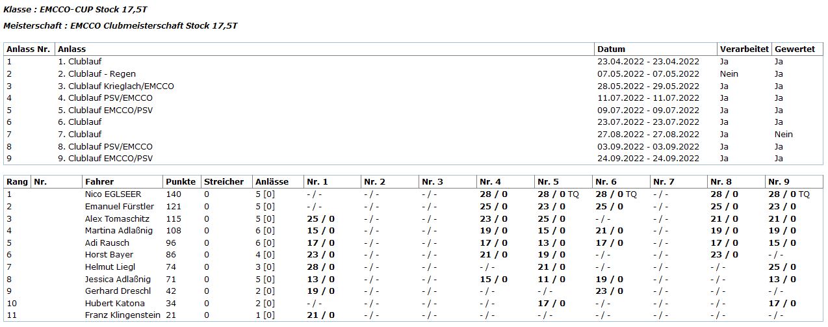
Task: Click the 'Streicher' column header
Action: click(x=224, y=181)
